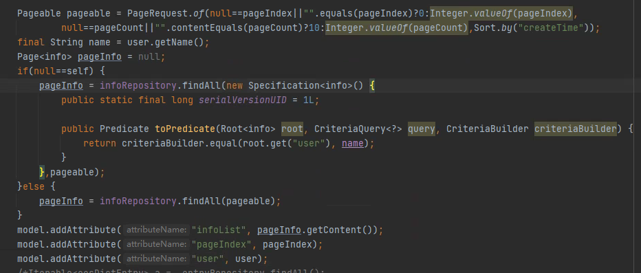Image resolution: width=641 pixels, height=273 pixels.
Task: Click the attributeName hint before "infoList"
Action: tap(157, 230)
